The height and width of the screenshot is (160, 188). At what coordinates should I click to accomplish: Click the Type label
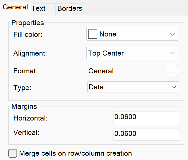point(22,88)
